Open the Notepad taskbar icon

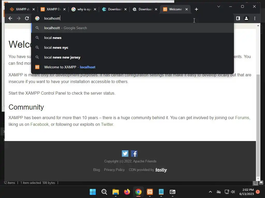coord(161,192)
